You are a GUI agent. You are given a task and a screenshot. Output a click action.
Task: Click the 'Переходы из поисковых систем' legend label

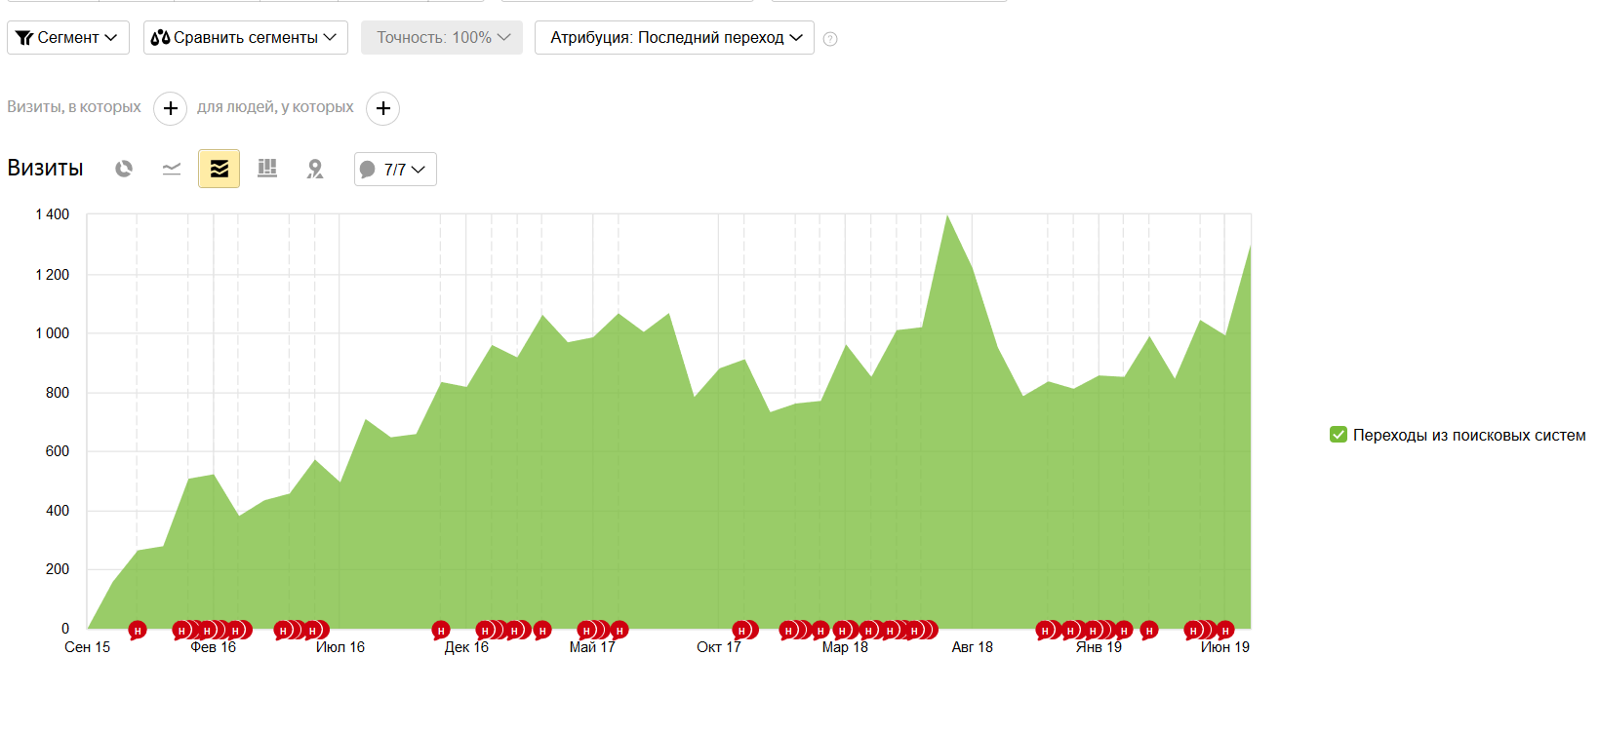[x=1468, y=435]
